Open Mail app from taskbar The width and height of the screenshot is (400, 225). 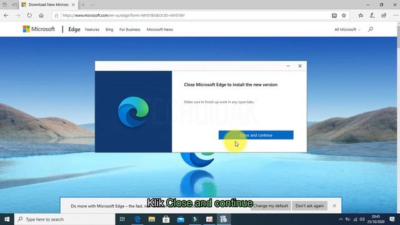click(x=181, y=219)
